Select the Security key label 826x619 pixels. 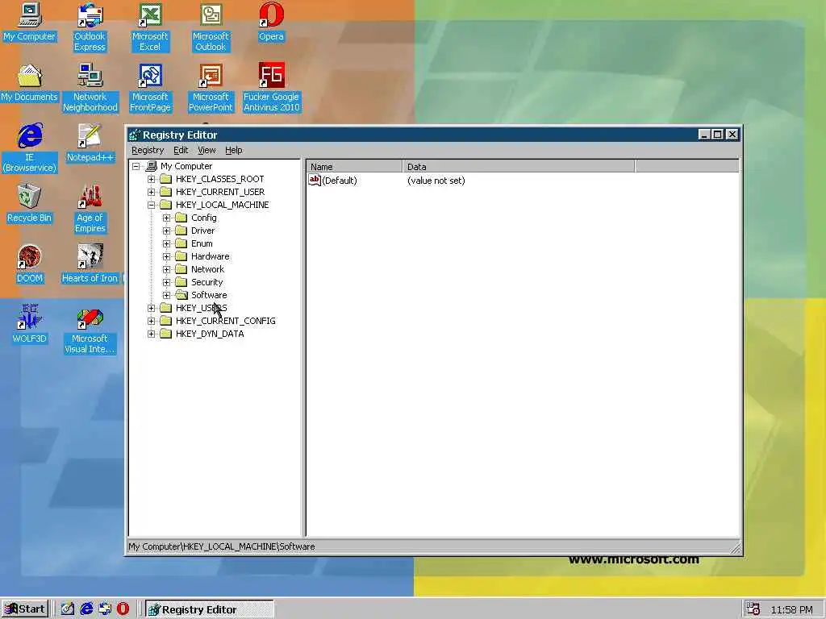coord(207,282)
